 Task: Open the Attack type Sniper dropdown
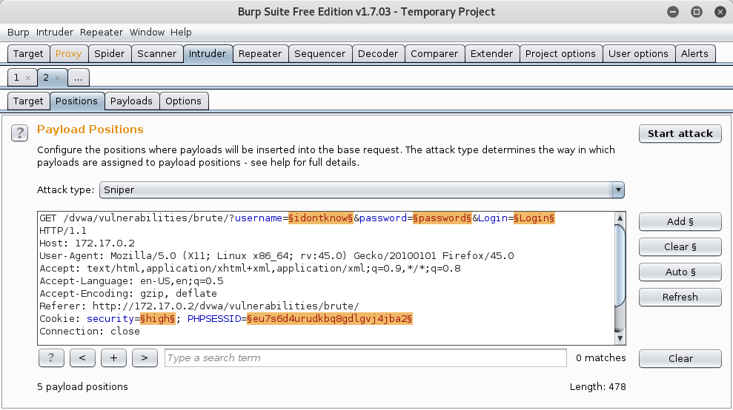(x=362, y=190)
